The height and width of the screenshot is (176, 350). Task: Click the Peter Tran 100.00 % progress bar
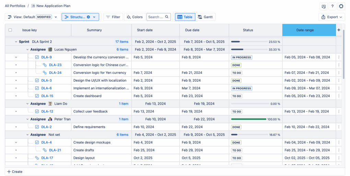249,119
